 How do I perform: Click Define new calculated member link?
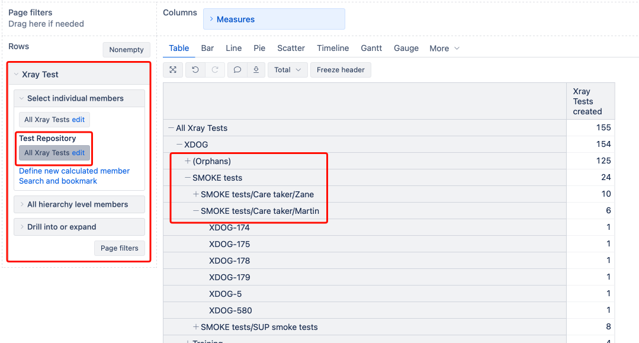[74, 171]
